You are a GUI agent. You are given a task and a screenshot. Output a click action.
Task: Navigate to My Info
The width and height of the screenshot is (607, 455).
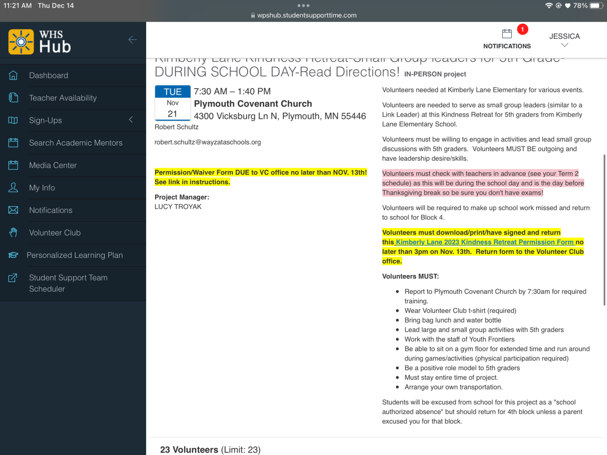click(x=42, y=188)
